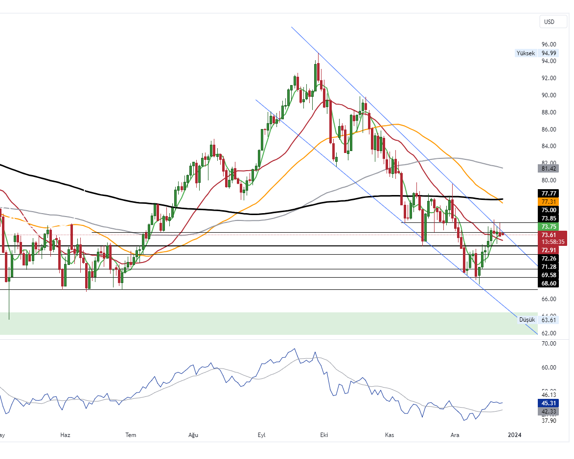Image resolution: width=574 pixels, height=459 pixels.
Task: Select the light green support zone rectangle
Action: 245,324
